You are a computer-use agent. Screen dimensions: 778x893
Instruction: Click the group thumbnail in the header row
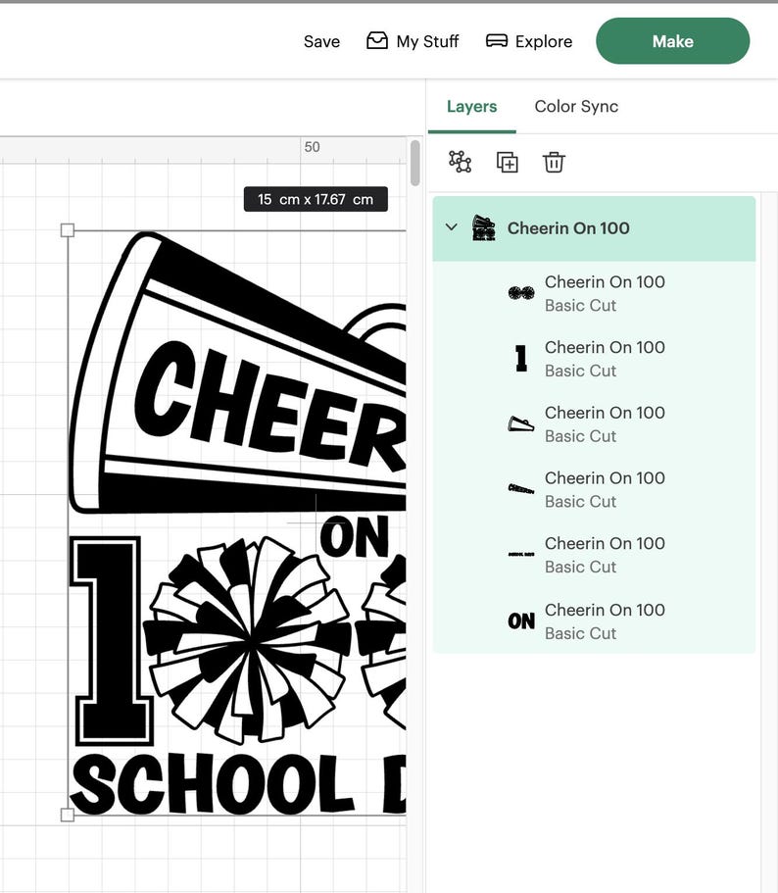(x=483, y=228)
